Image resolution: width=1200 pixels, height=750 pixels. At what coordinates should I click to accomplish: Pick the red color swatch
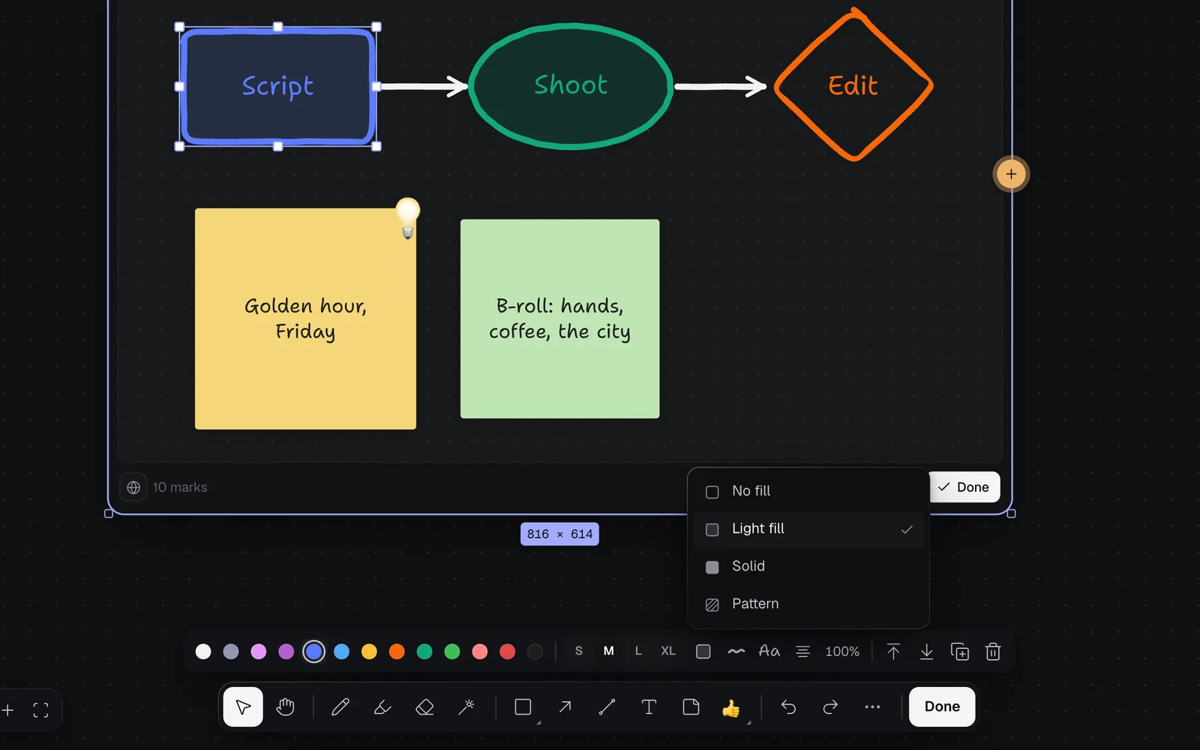[x=508, y=652]
